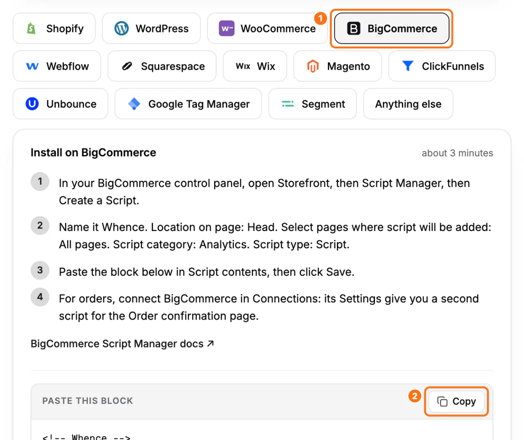Click step 3 text 'Paste the block below'
524x440 pixels.
[207, 272]
